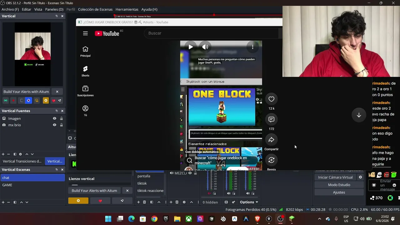Open Windows Start menu
400x225 pixels.
point(108,219)
